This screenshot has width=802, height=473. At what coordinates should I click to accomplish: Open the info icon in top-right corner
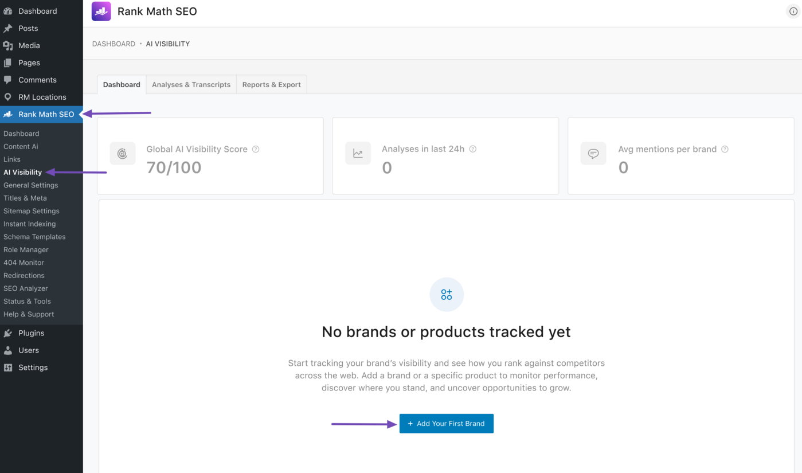click(793, 11)
